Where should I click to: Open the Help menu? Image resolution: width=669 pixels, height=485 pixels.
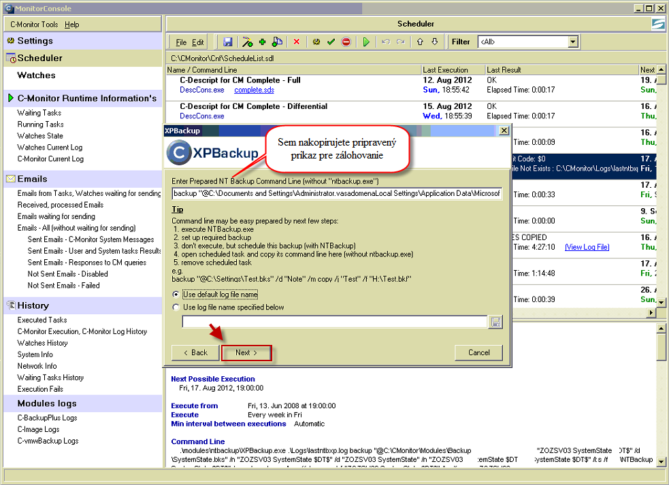(71, 24)
